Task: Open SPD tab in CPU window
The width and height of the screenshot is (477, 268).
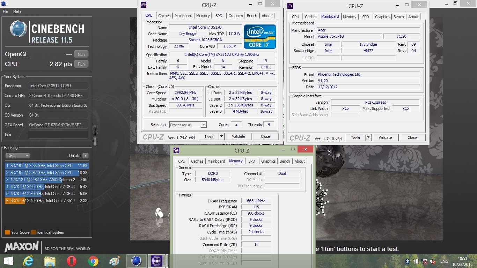Action: [219, 16]
